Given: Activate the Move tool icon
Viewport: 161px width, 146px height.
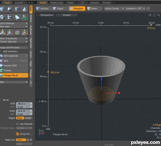Looking at the screenshot, I should [x=10, y=32].
